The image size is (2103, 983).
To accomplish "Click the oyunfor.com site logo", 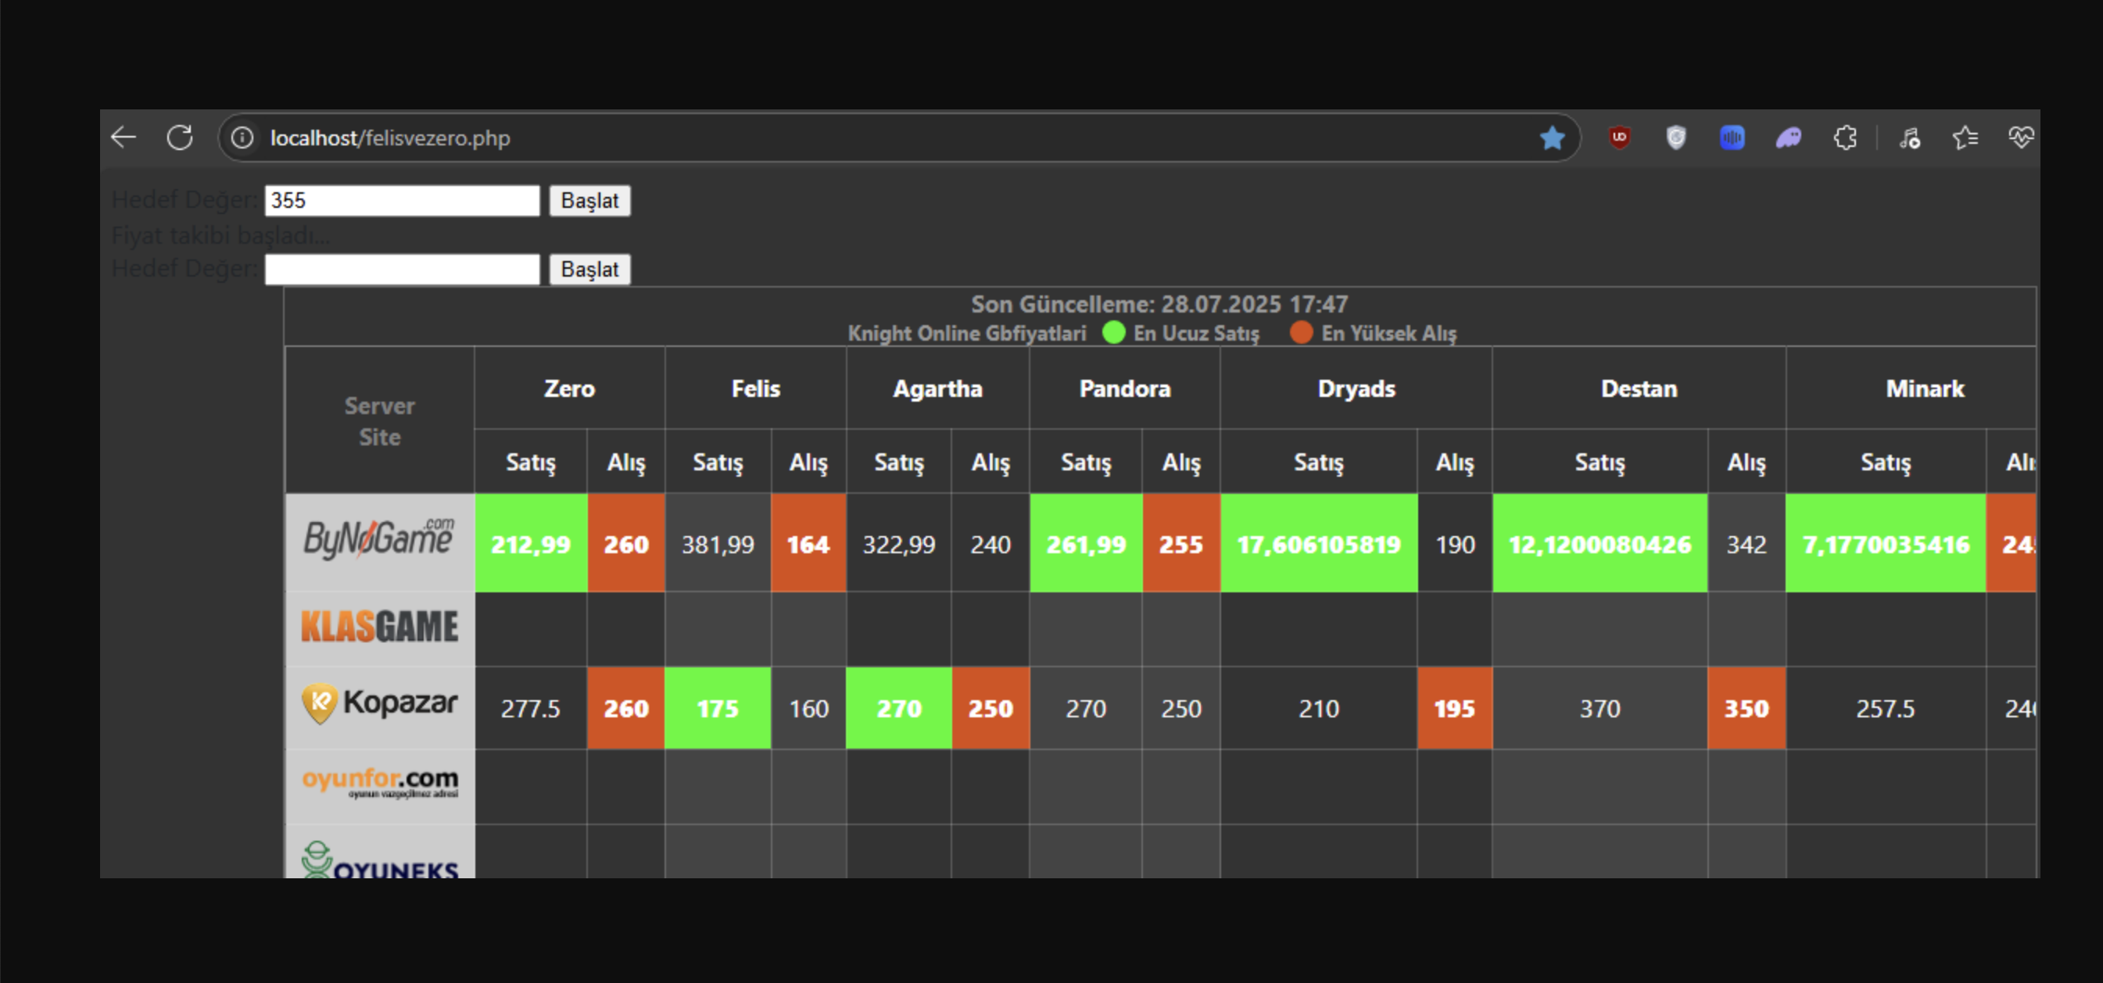I will 380,781.
